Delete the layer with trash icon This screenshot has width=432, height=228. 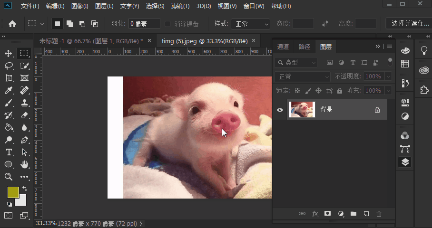379,213
